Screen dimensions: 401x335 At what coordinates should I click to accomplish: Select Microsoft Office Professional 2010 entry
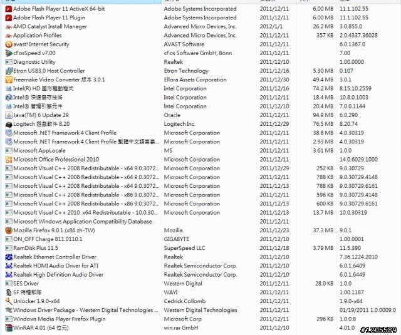pyautogui.click(x=56, y=160)
